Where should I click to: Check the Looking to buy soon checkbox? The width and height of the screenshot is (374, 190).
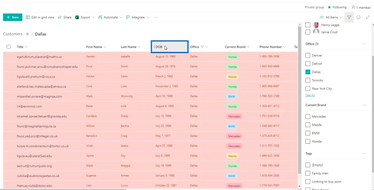308,182
